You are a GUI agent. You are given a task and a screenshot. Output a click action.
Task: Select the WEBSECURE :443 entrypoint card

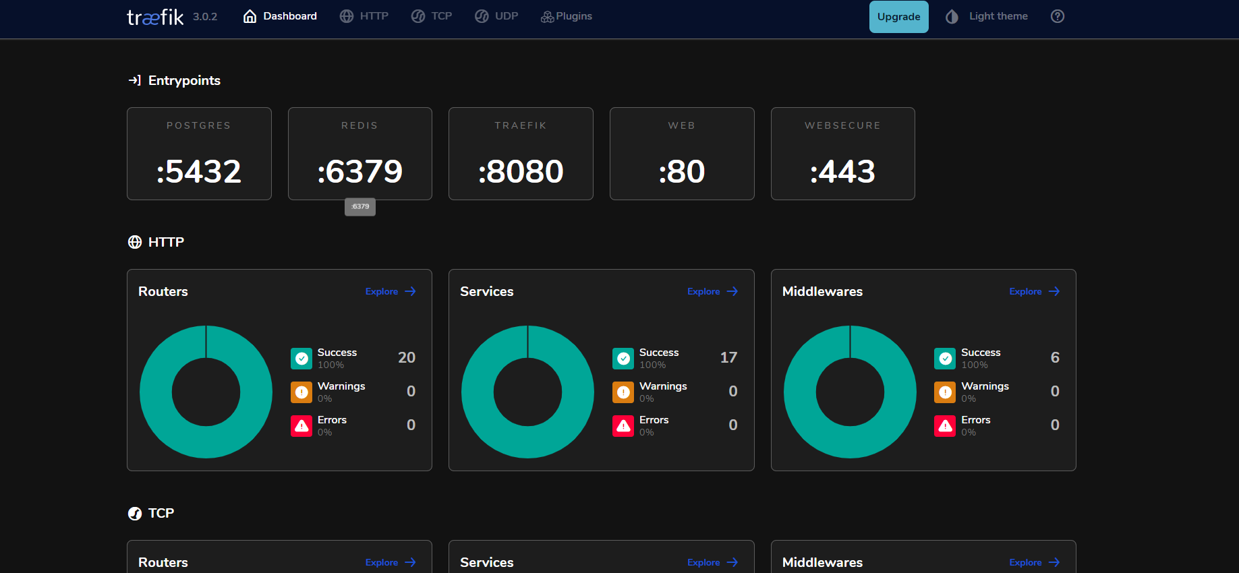842,154
